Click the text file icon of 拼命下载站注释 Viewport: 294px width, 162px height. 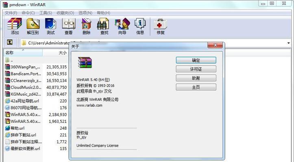pos(7,142)
